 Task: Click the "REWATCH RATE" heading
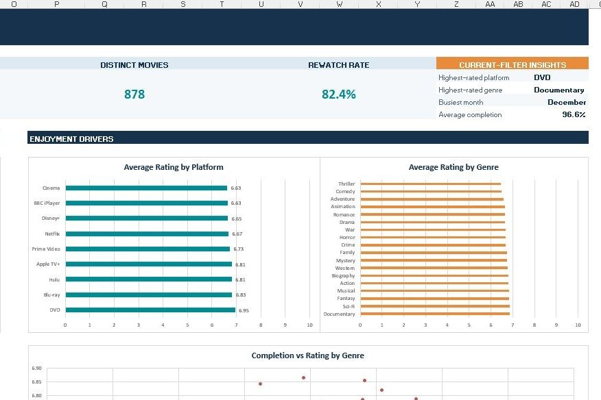339,65
